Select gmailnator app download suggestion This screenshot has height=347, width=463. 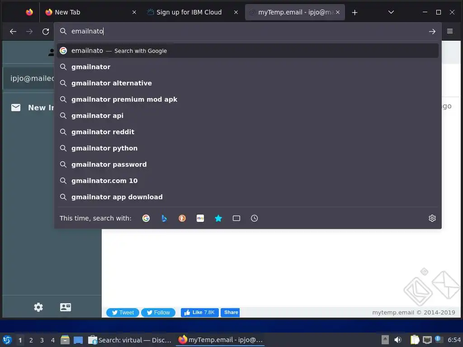[247, 197]
